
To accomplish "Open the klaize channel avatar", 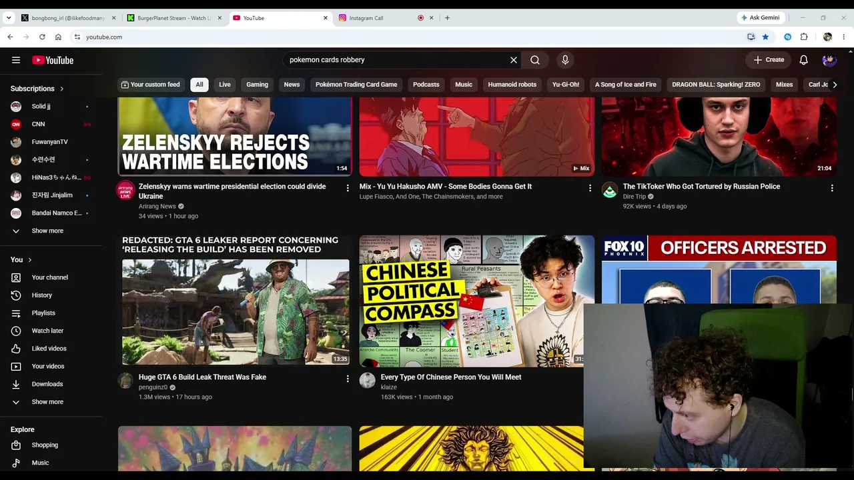I will coord(368,381).
